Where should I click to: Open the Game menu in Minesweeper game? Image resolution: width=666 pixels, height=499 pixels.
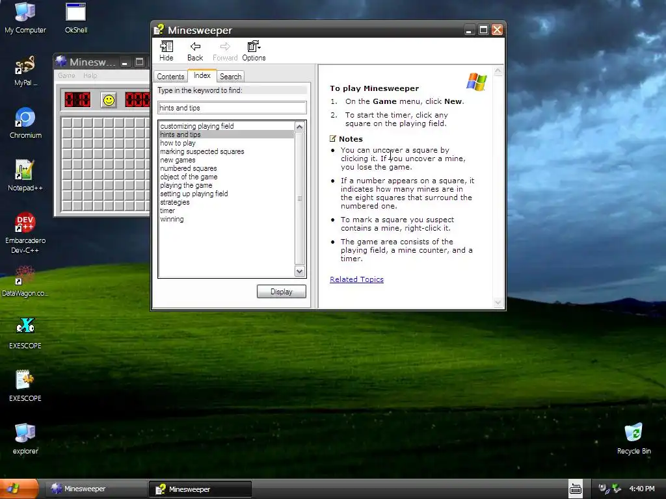(66, 75)
